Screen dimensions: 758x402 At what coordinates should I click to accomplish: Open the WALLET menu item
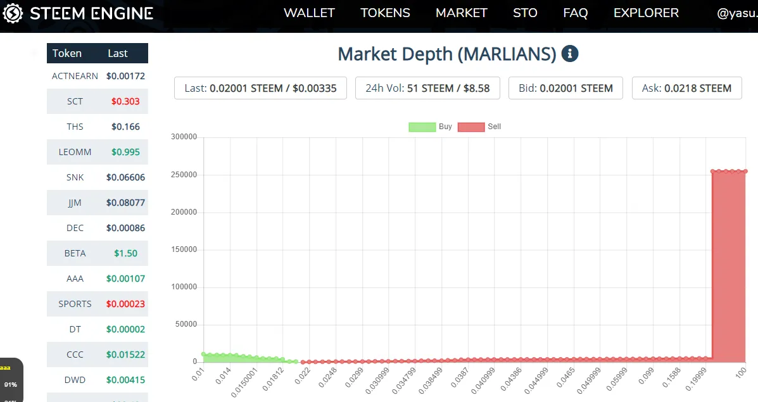pos(309,13)
